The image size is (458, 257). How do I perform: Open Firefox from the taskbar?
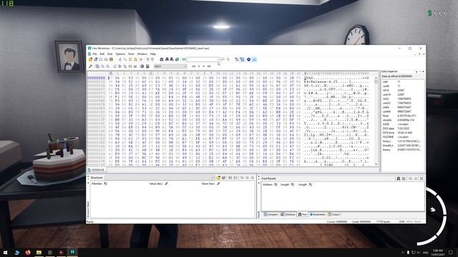[28, 252]
